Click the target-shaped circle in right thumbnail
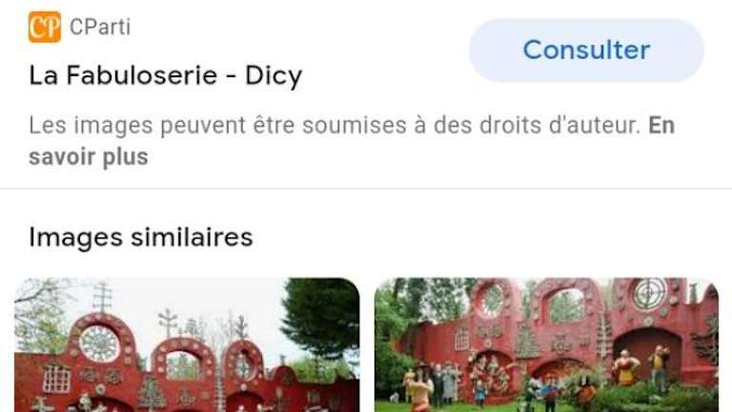Image resolution: width=732 pixels, height=412 pixels. tap(649, 294)
